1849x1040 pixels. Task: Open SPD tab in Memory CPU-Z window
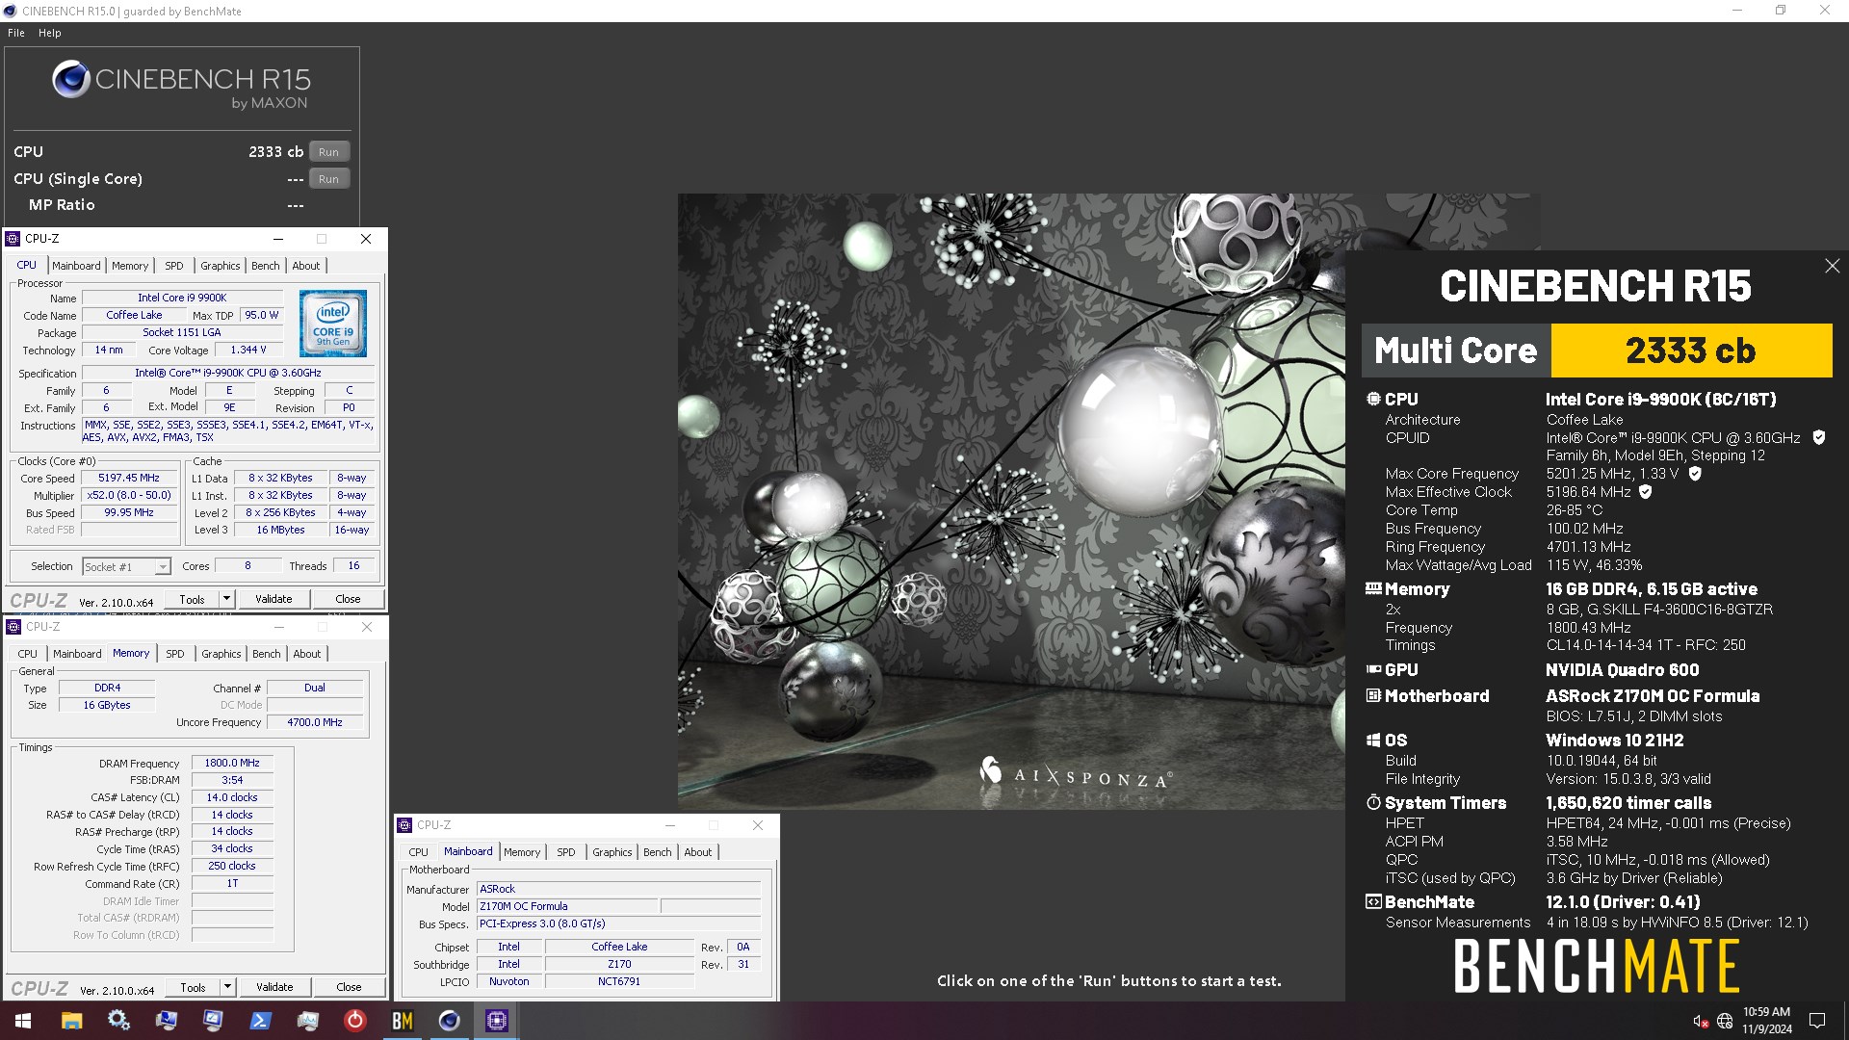click(x=174, y=654)
